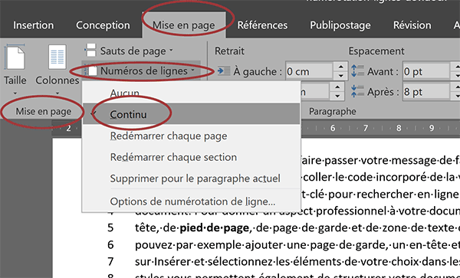The width and height of the screenshot is (460, 278).
Task: Click the ruler at mark 9
Action: 432,128
